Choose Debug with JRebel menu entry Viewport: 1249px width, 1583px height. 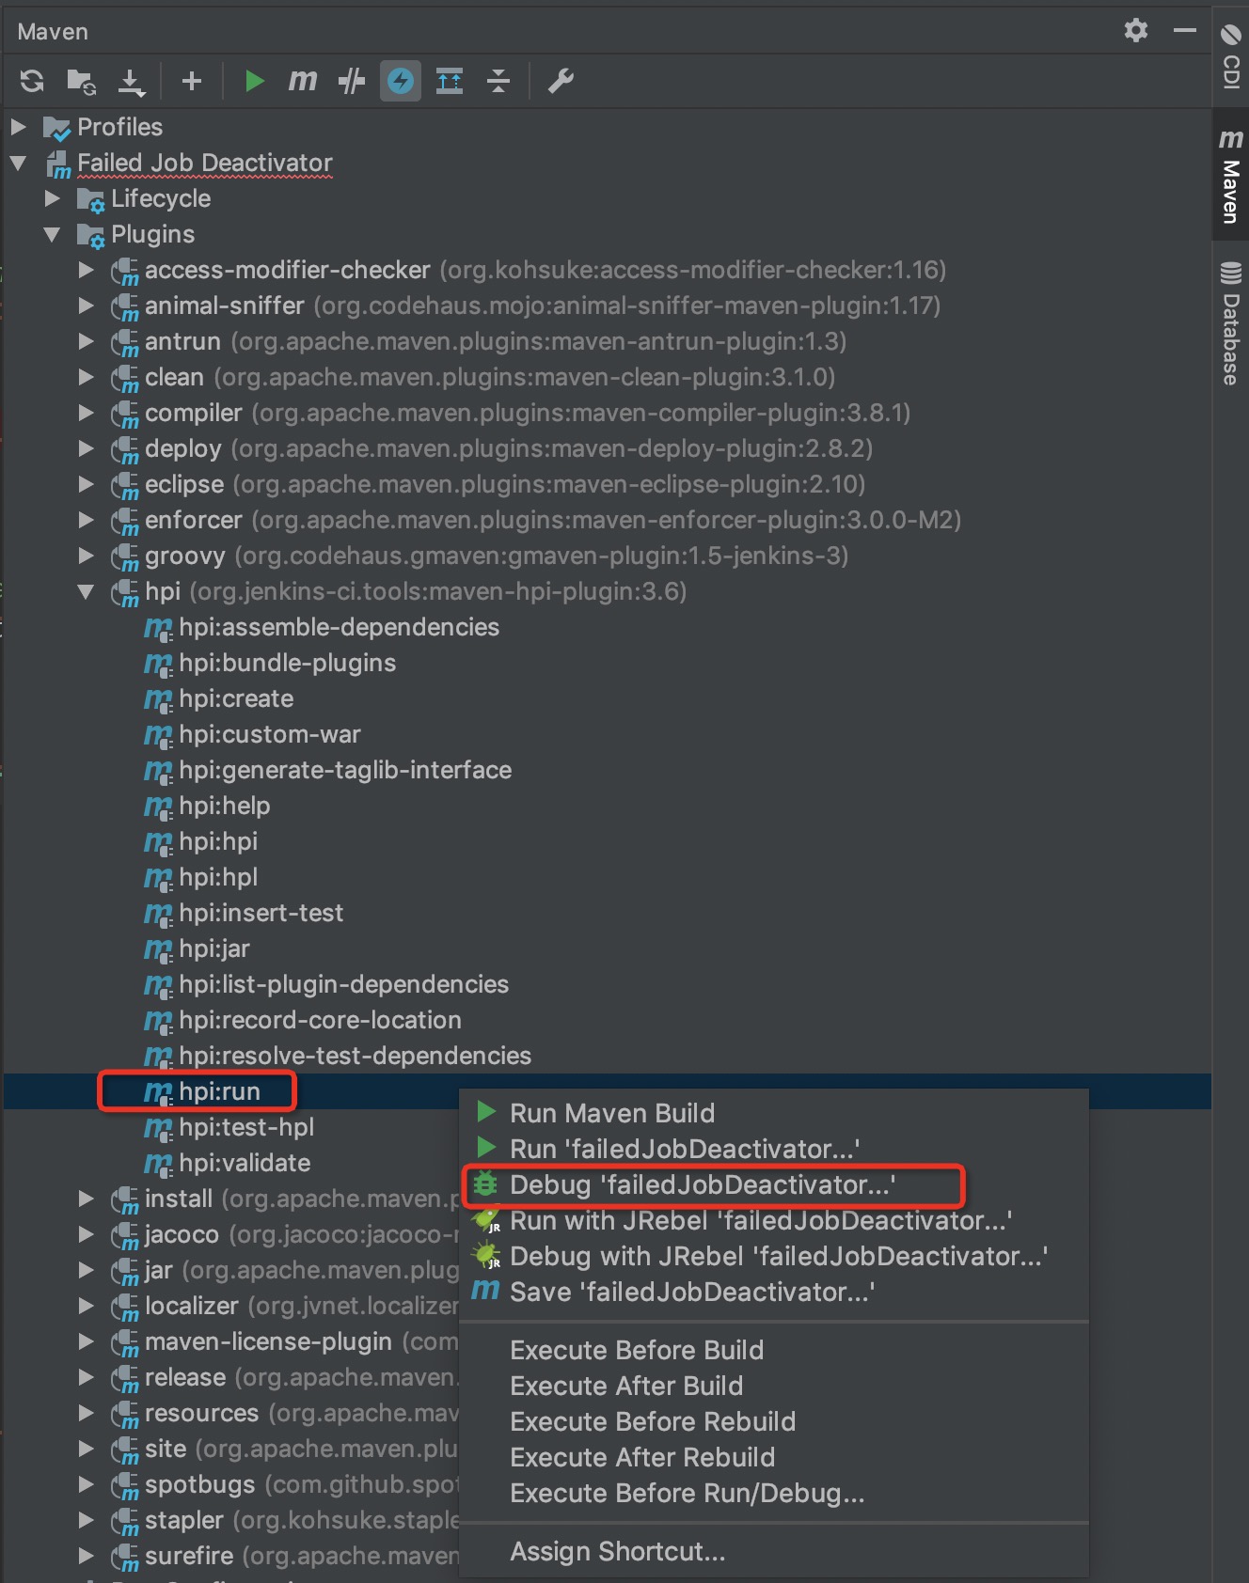[774, 1256]
